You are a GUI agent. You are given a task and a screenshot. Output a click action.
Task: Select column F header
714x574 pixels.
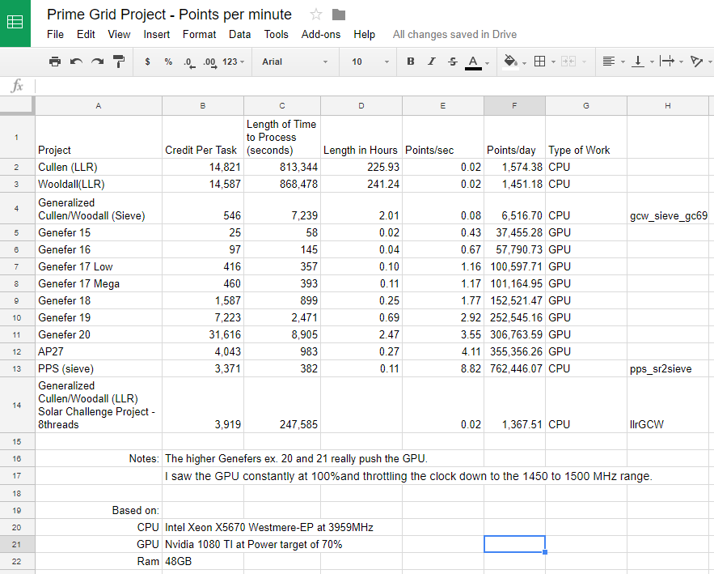(x=514, y=106)
